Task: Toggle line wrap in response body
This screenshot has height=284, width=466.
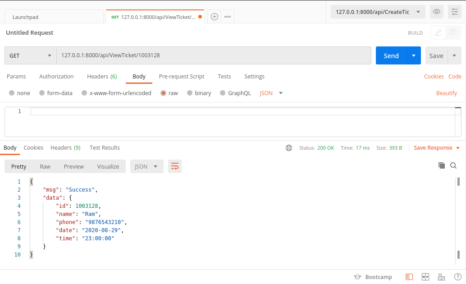Action: [175, 166]
